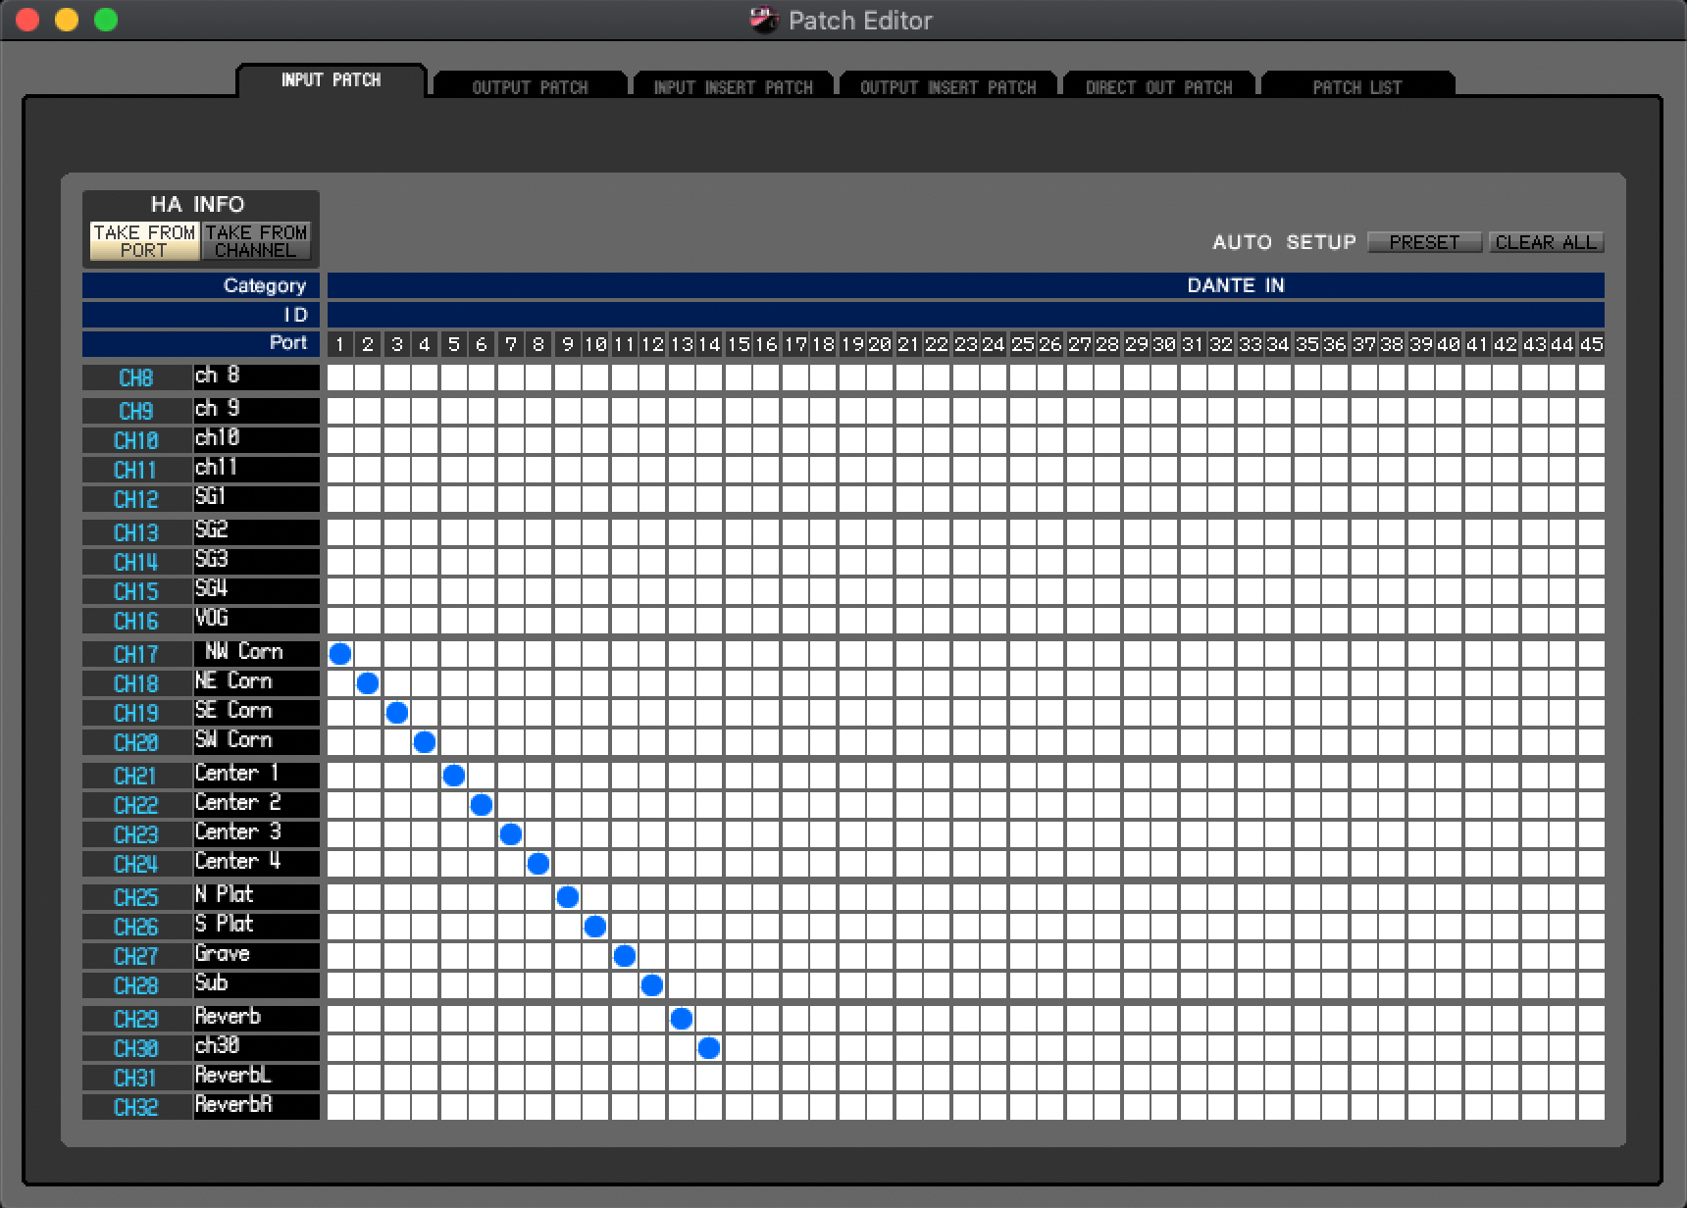Go to the DIRECT OUT PATCH tab
This screenshot has width=1687, height=1208.
pyautogui.click(x=1158, y=86)
